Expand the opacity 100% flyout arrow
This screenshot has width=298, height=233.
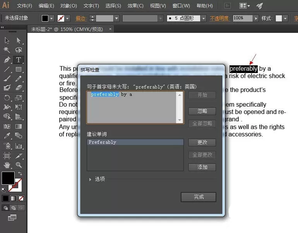click(256, 19)
